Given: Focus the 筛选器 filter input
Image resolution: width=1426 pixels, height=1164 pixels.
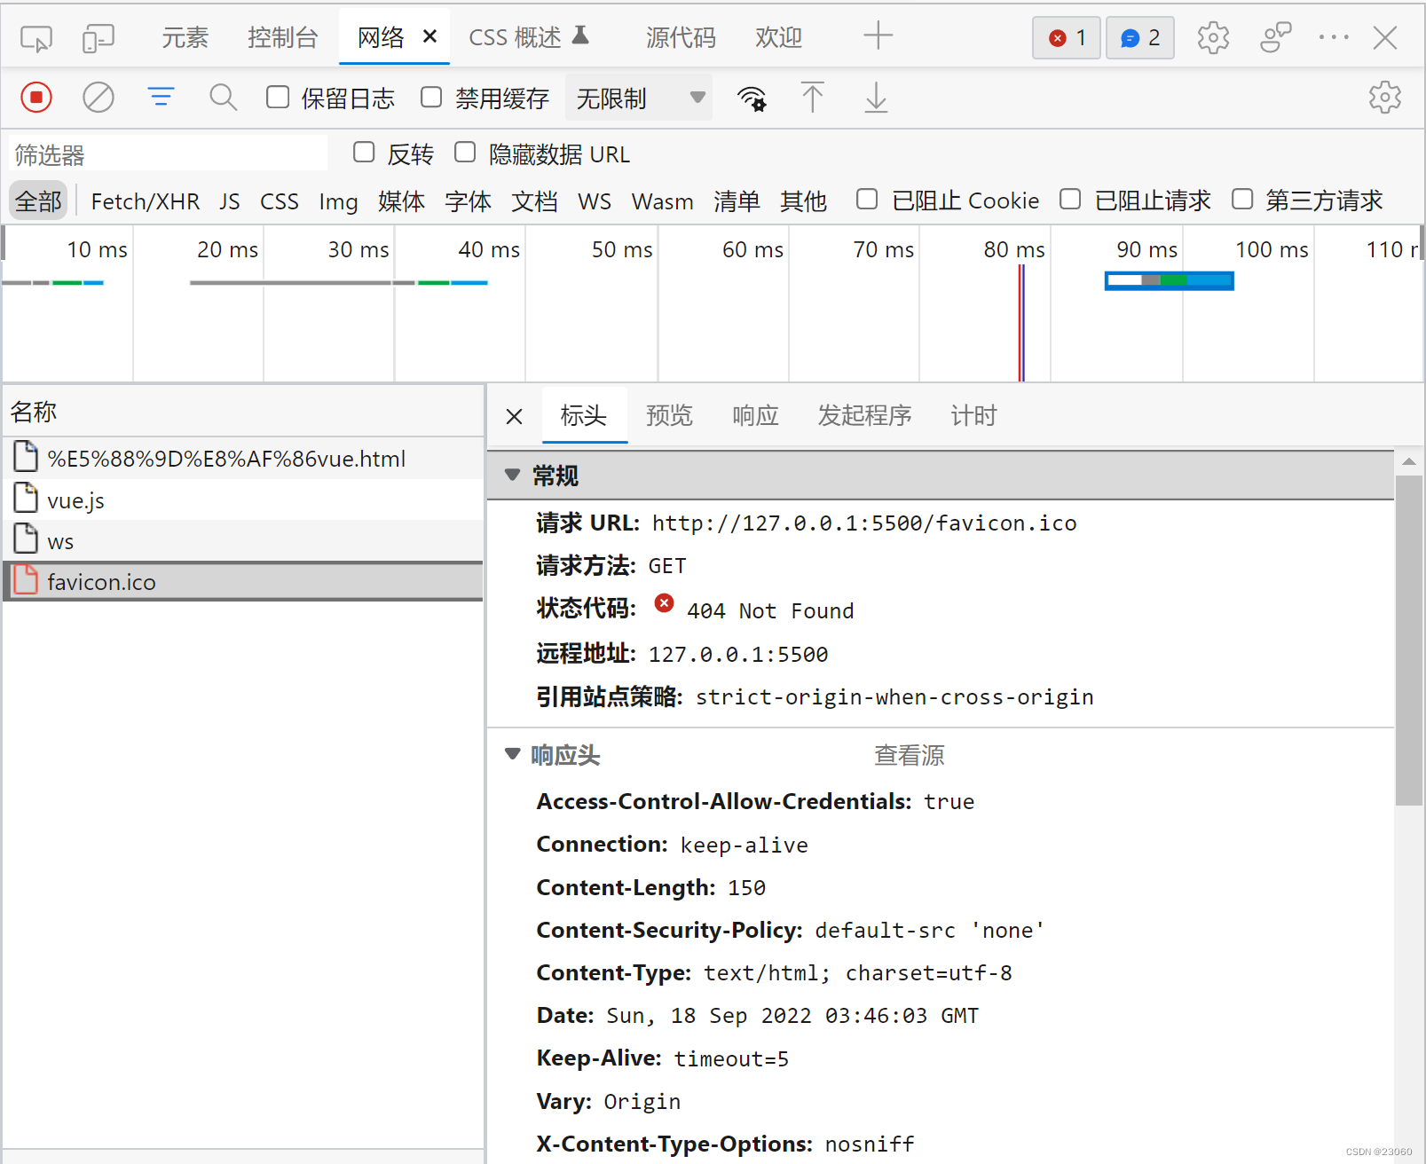Looking at the screenshot, I should [x=169, y=154].
